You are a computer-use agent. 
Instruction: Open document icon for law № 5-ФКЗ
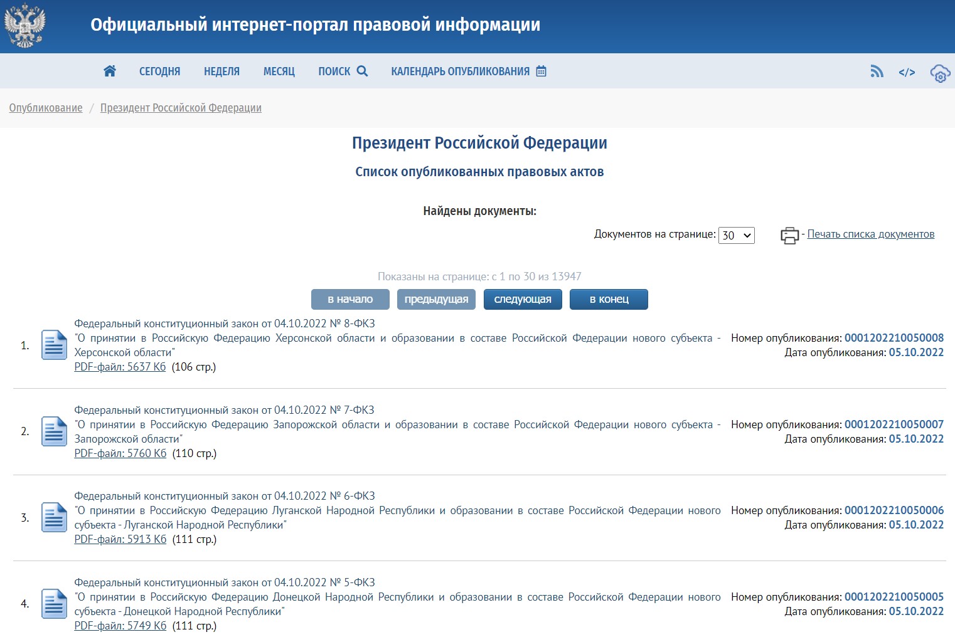pos(54,604)
